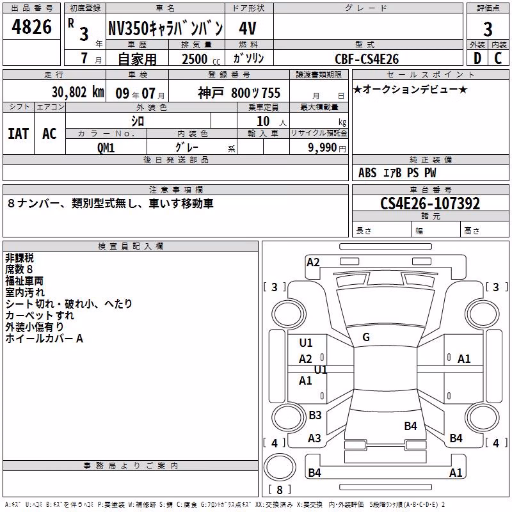This screenshot has width=512, height=512.
Task: Select the front bumper A2 mark
Action: click(313, 262)
